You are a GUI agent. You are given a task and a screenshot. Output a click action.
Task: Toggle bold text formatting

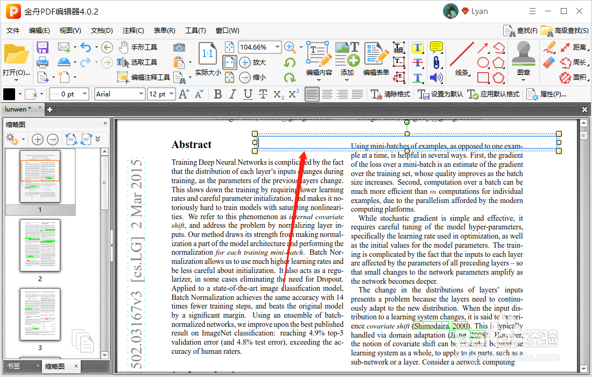pos(217,94)
